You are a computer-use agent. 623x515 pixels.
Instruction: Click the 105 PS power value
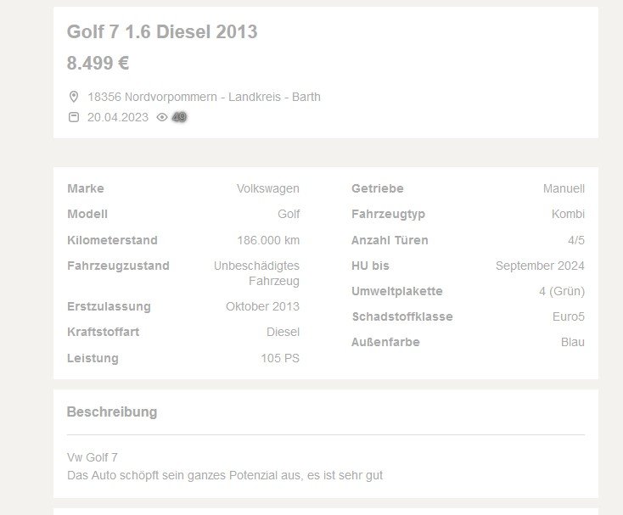click(x=279, y=358)
